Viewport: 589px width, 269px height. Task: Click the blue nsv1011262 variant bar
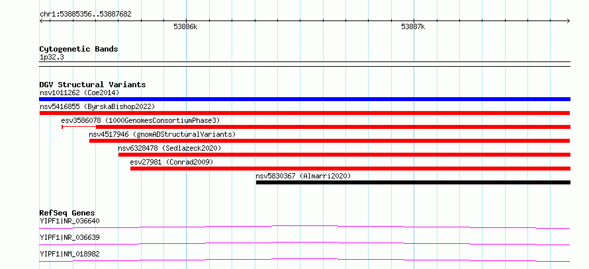[304, 99]
